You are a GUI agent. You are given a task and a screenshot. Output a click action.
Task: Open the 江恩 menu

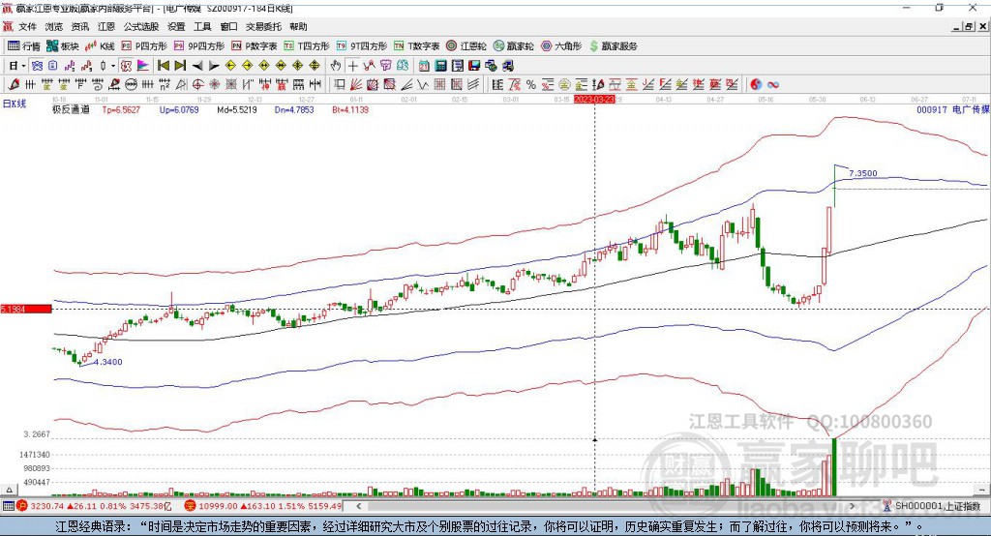[106, 26]
